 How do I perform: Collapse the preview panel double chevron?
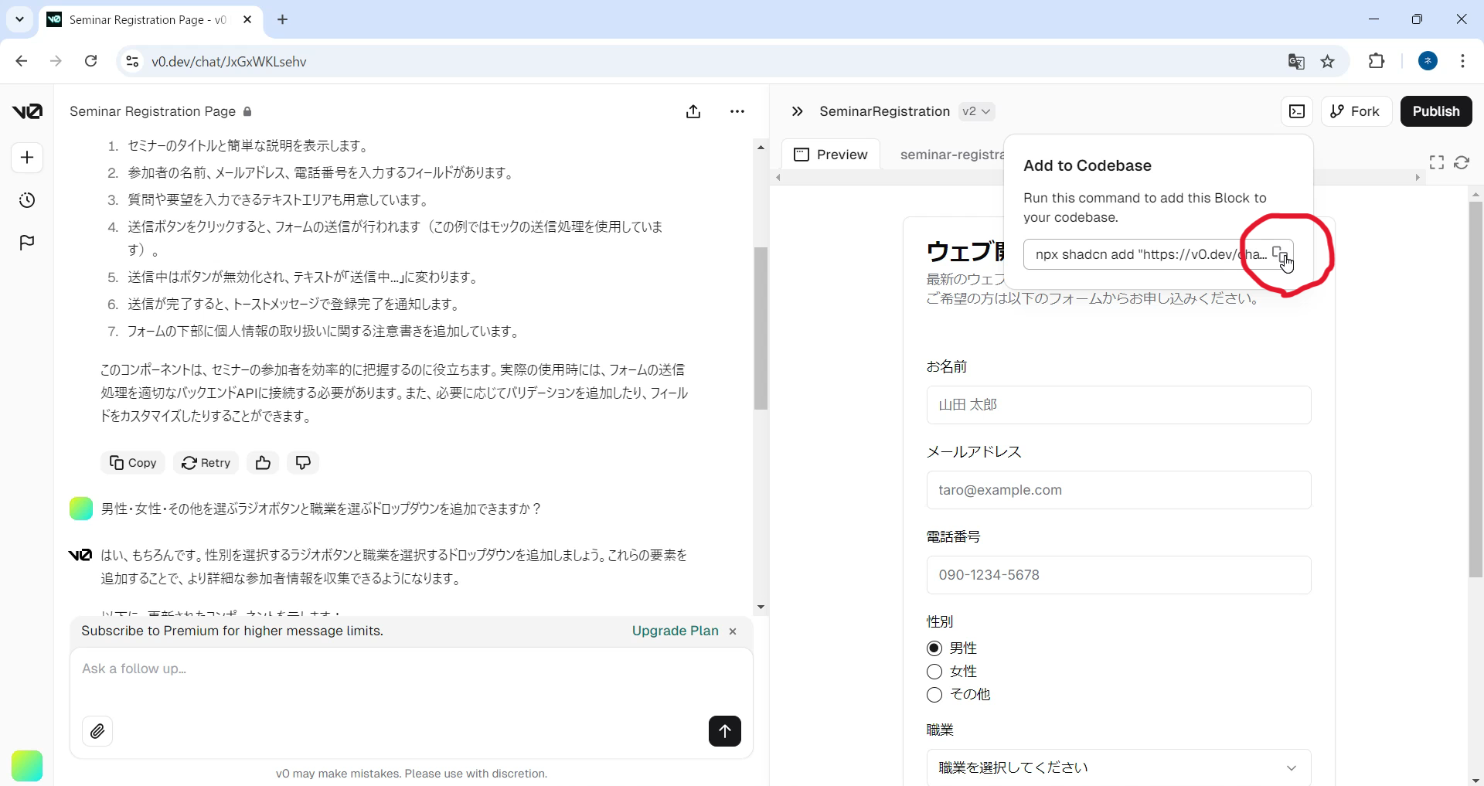[x=798, y=111]
